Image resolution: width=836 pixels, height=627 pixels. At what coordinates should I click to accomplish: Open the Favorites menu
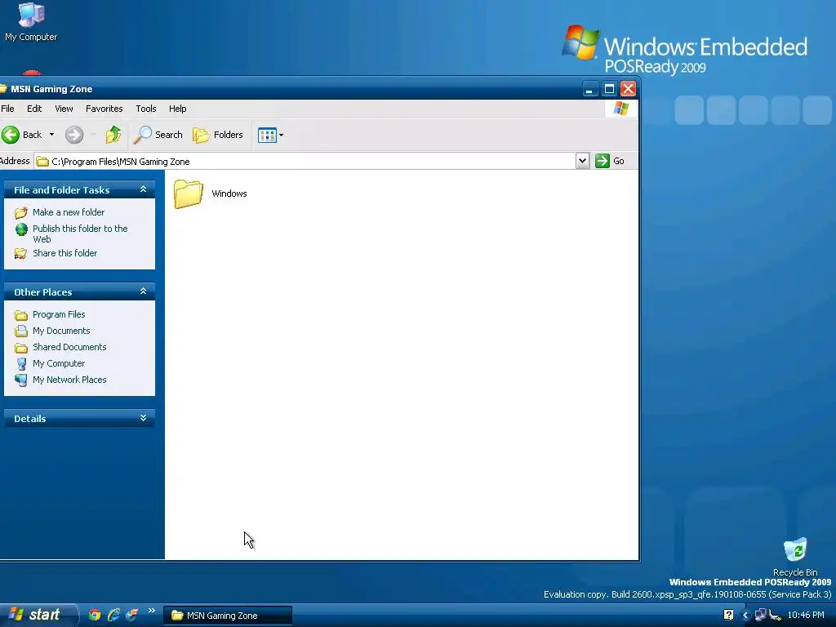tap(104, 109)
